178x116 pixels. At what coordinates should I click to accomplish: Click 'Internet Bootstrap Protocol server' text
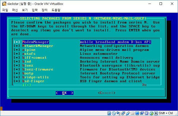[117, 73]
